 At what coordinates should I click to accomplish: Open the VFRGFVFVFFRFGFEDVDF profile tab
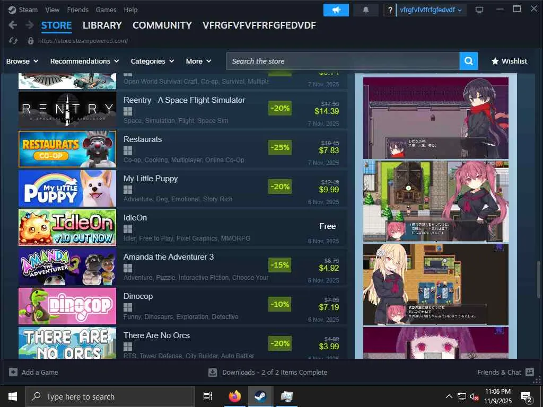click(x=259, y=25)
